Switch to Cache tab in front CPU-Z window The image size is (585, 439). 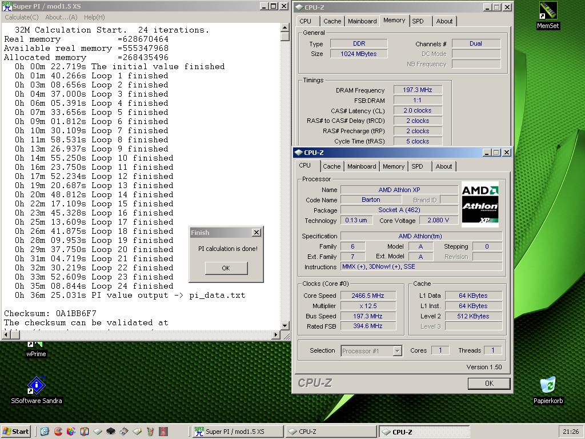coord(332,166)
